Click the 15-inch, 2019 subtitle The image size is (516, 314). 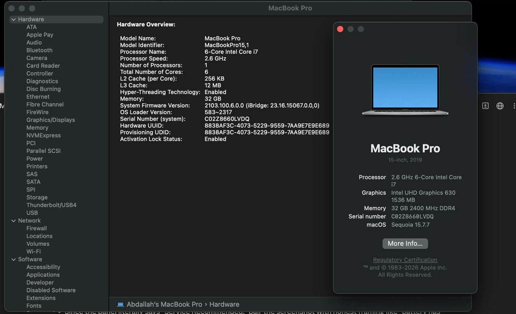coord(405,160)
